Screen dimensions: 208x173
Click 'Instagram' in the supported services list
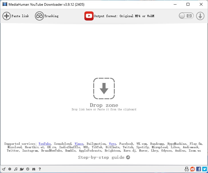(30, 150)
